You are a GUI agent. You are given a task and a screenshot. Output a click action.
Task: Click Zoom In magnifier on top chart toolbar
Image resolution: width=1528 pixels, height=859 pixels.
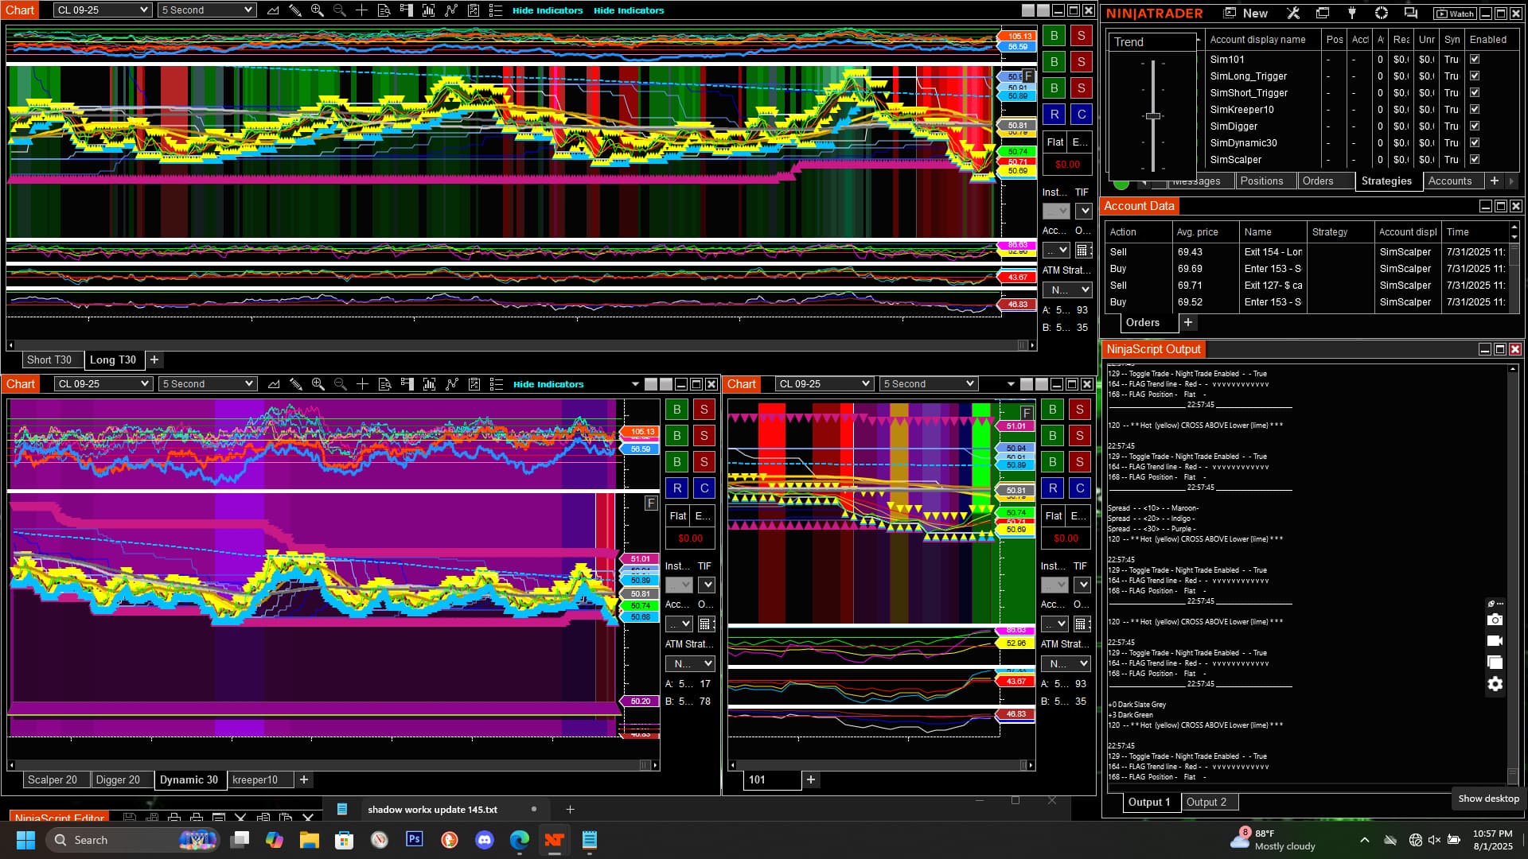(x=317, y=10)
